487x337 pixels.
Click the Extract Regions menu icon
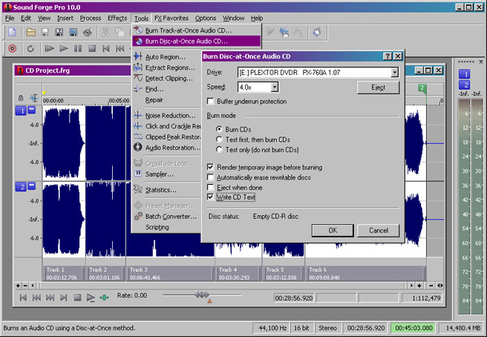click(138, 67)
